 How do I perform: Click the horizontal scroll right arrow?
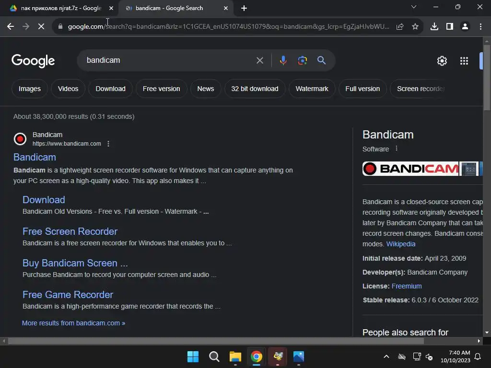pyautogui.click(x=479, y=341)
